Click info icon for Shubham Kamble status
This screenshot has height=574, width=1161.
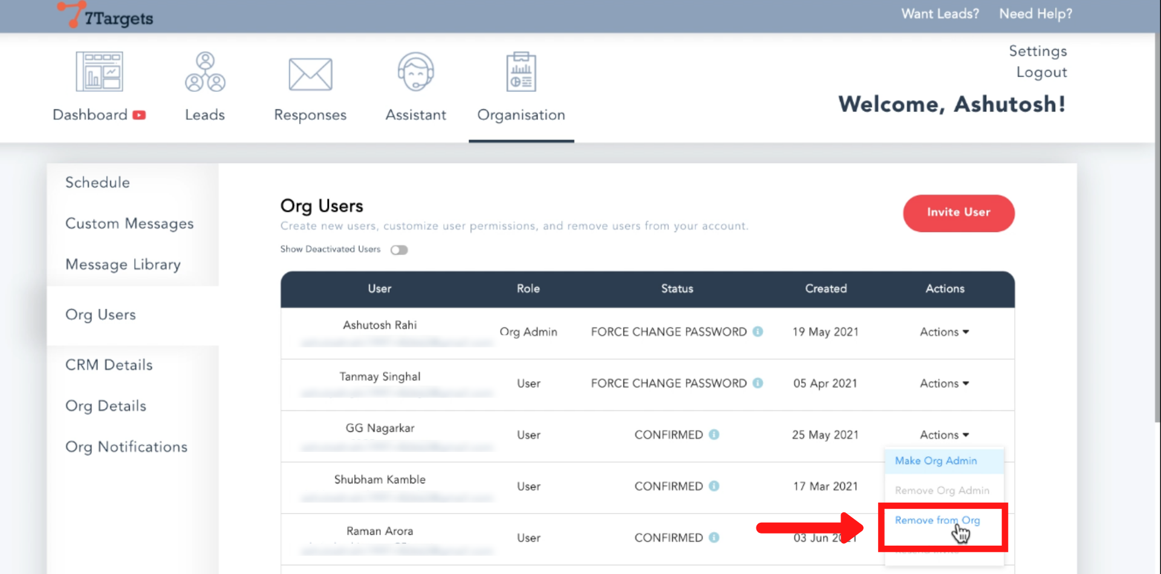click(x=714, y=486)
